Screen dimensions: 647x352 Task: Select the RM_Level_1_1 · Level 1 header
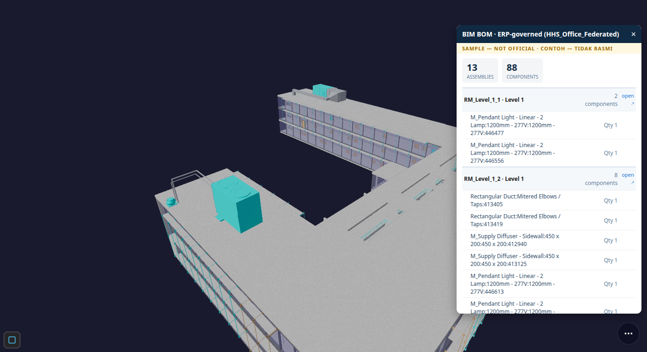click(549, 100)
